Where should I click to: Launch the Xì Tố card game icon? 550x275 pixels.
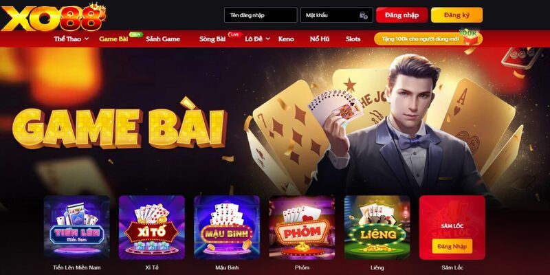(152, 228)
